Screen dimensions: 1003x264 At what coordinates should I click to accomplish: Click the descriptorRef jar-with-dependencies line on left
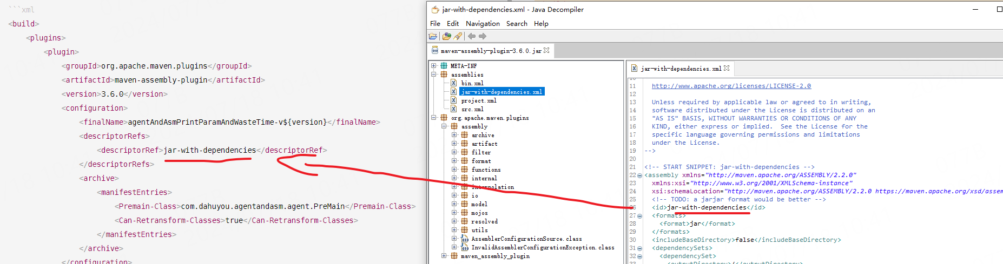coord(212,150)
